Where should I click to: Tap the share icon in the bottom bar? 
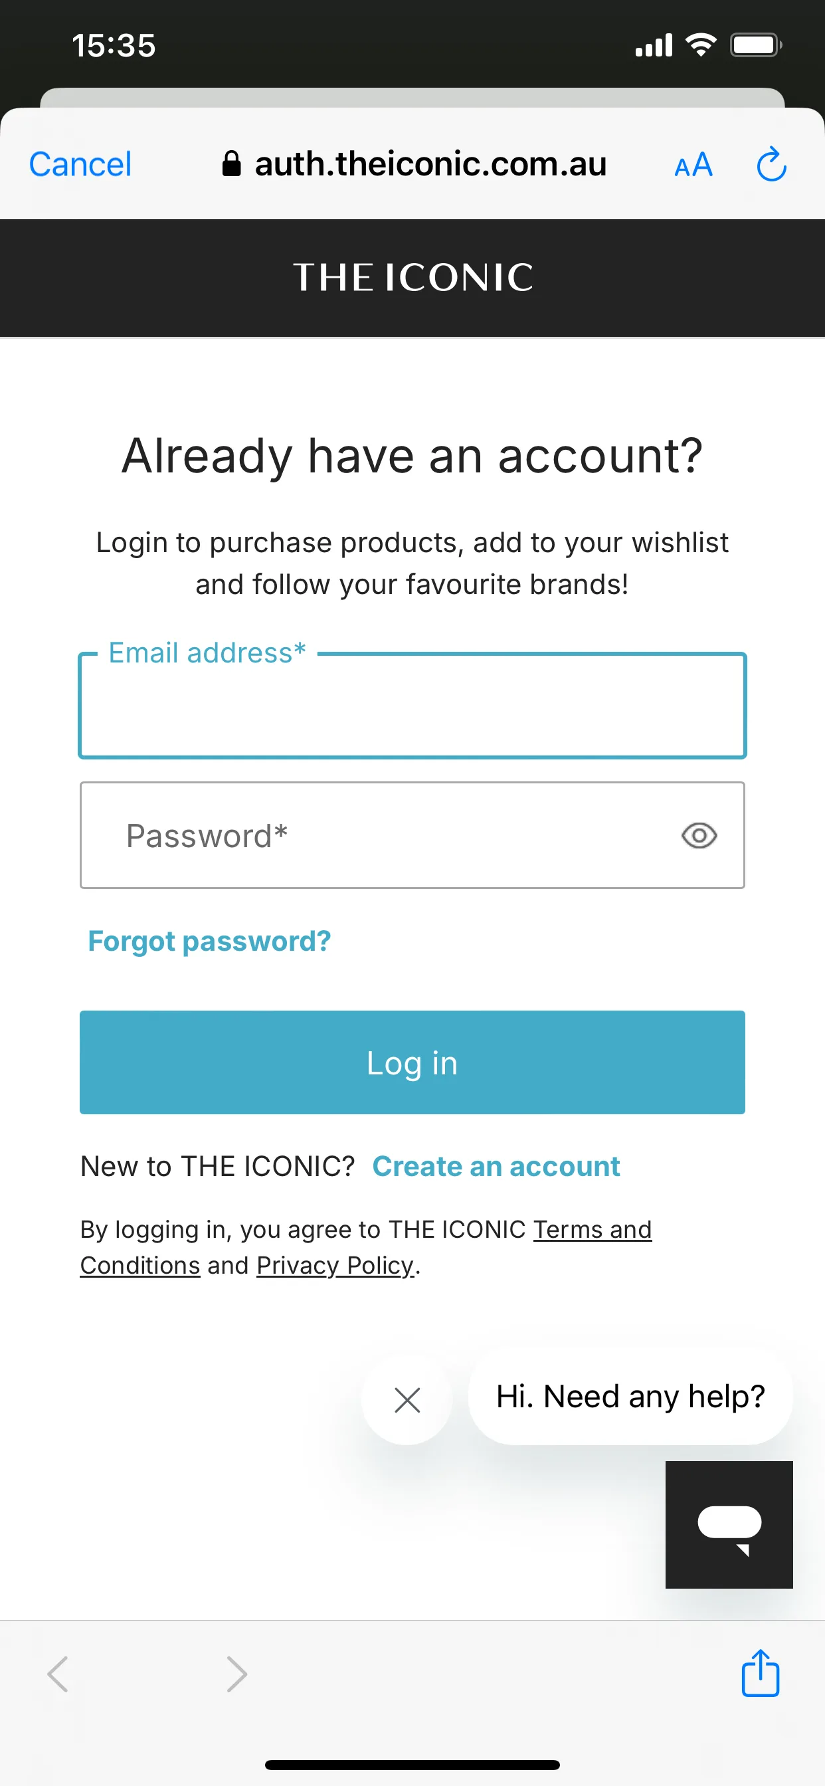(x=761, y=1673)
